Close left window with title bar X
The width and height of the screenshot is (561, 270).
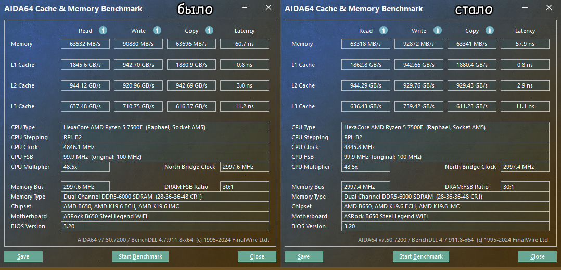(x=269, y=7)
